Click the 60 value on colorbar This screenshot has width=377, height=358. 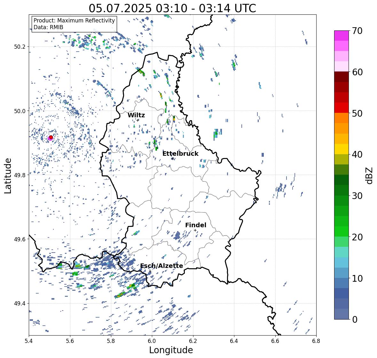click(x=357, y=72)
